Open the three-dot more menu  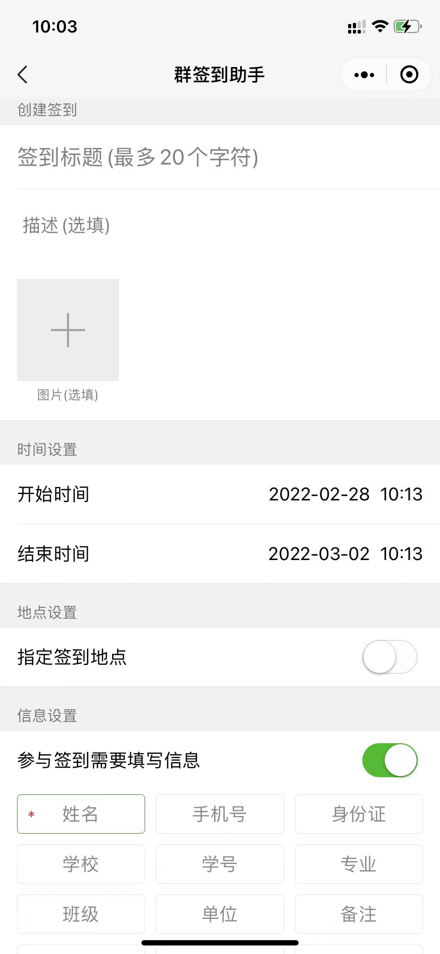point(364,75)
